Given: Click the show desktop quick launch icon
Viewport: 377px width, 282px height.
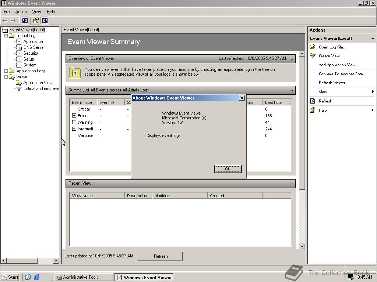Looking at the screenshot, I should 28,277.
